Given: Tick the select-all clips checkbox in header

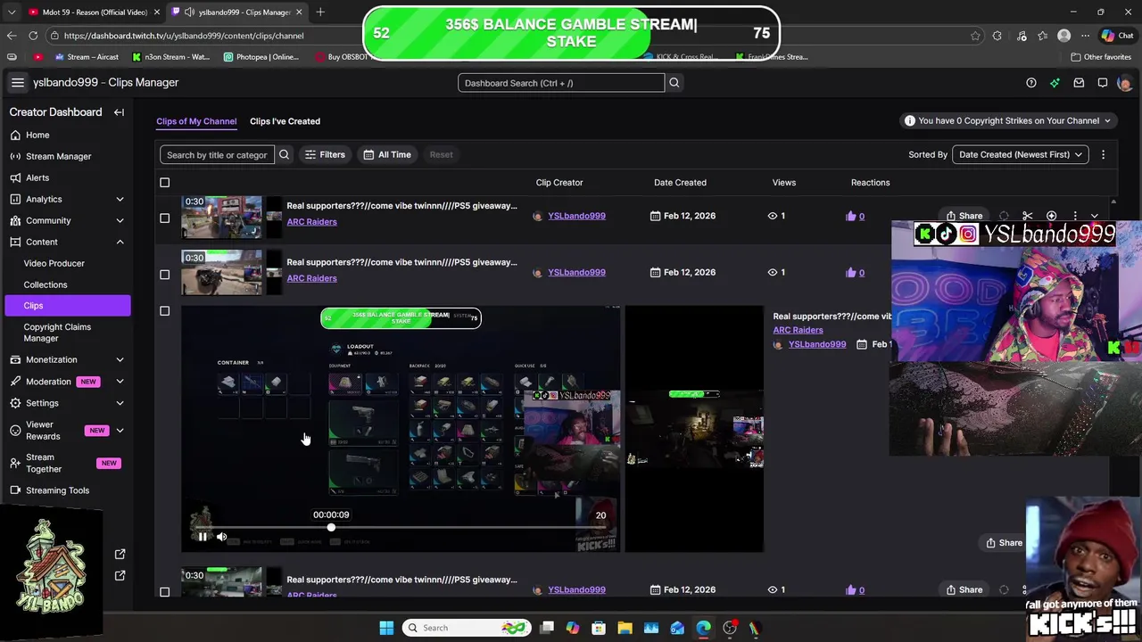Looking at the screenshot, I should point(164,183).
